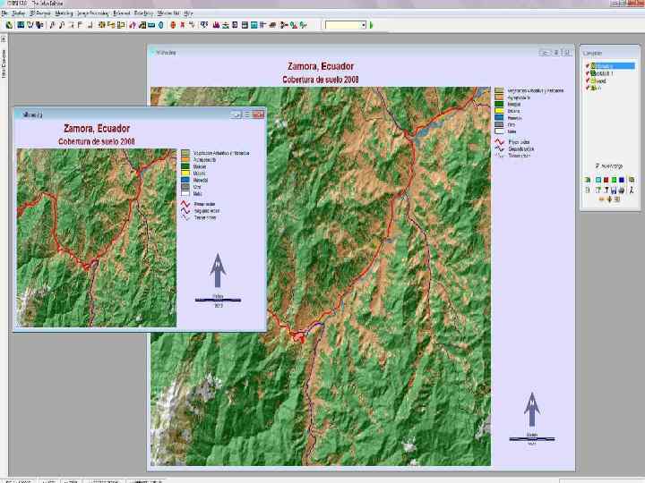Open the Display menu
Image resolution: width=645 pixels, height=483 pixels.
(18, 13)
